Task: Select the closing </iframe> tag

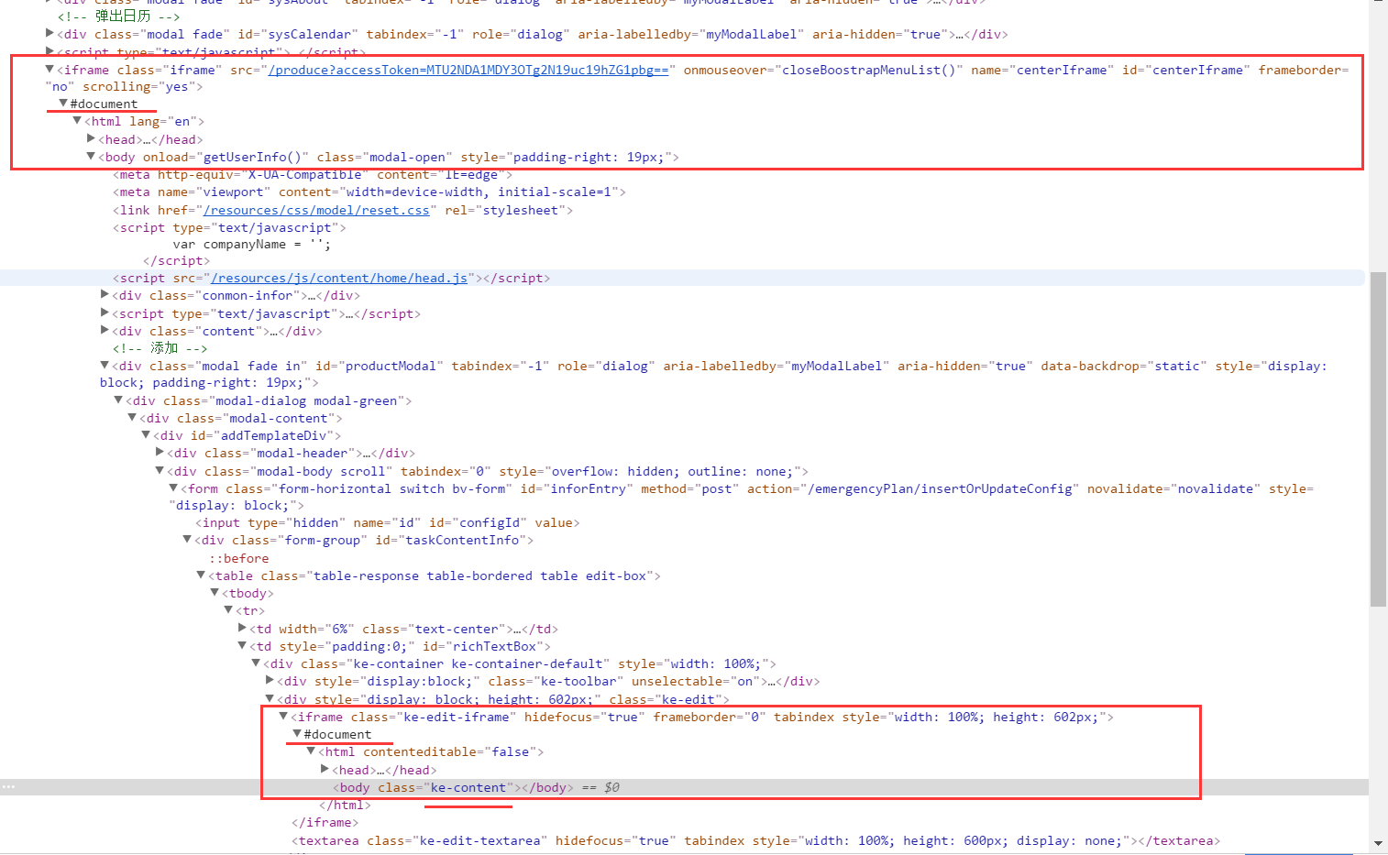Action: [325, 822]
